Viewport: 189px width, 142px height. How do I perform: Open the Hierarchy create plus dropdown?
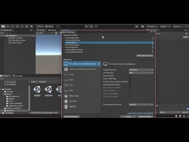tap(2, 33)
